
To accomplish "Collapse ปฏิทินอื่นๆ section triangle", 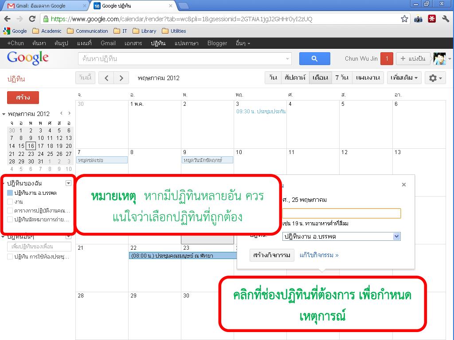I will tap(3, 237).
